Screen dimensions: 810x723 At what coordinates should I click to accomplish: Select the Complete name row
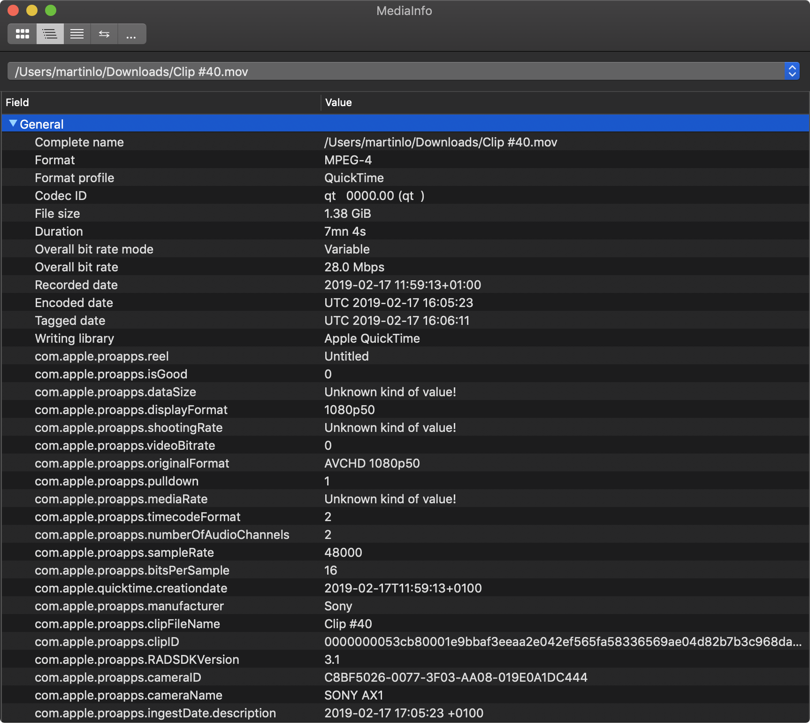405,142
